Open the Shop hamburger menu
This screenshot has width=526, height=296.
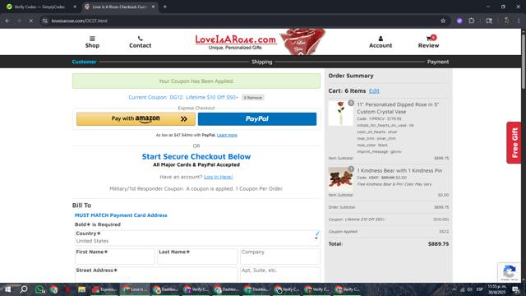(x=92, y=42)
